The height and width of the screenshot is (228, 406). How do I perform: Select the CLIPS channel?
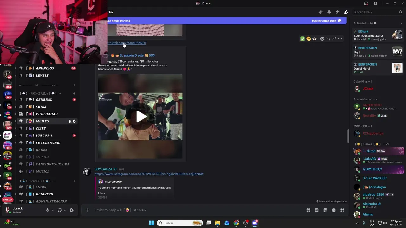coord(47,129)
